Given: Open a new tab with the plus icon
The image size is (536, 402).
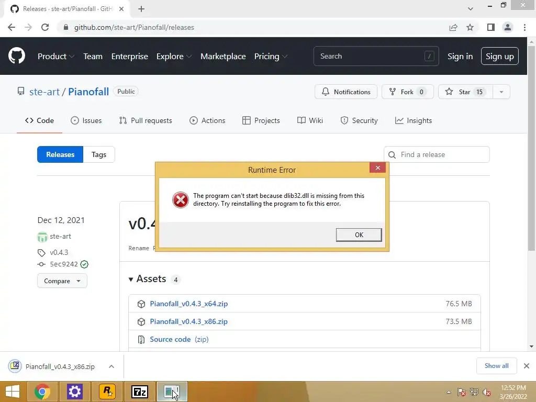Looking at the screenshot, I should [141, 9].
